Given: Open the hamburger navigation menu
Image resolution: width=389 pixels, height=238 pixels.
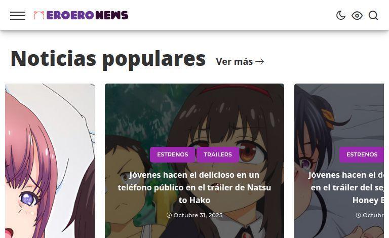Looking at the screenshot, I should 18,15.
